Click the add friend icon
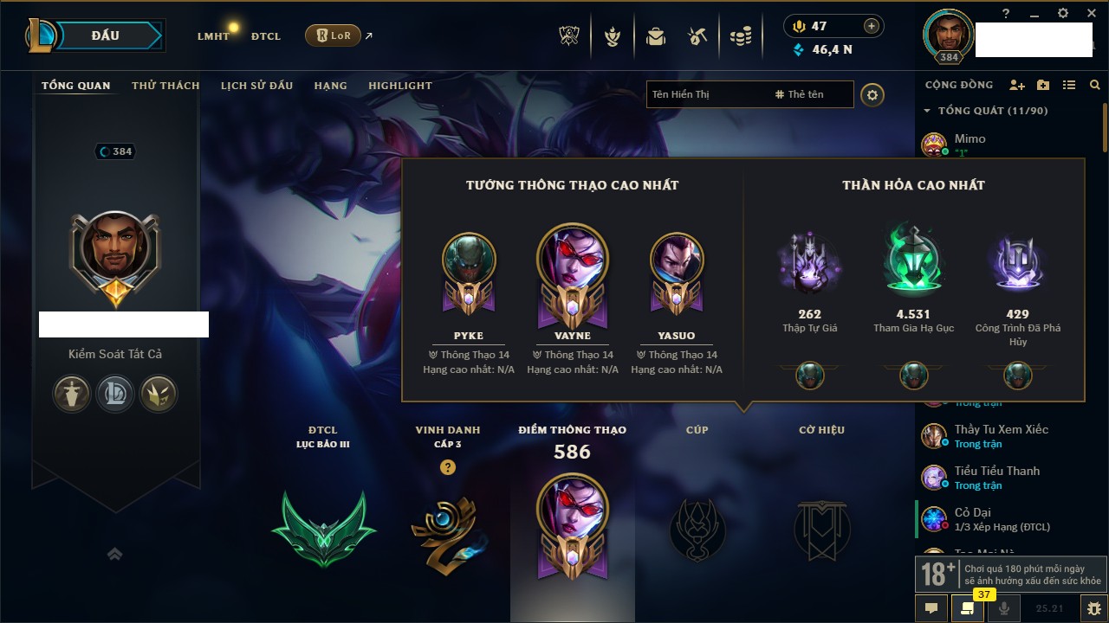This screenshot has width=1109, height=623. click(1017, 85)
